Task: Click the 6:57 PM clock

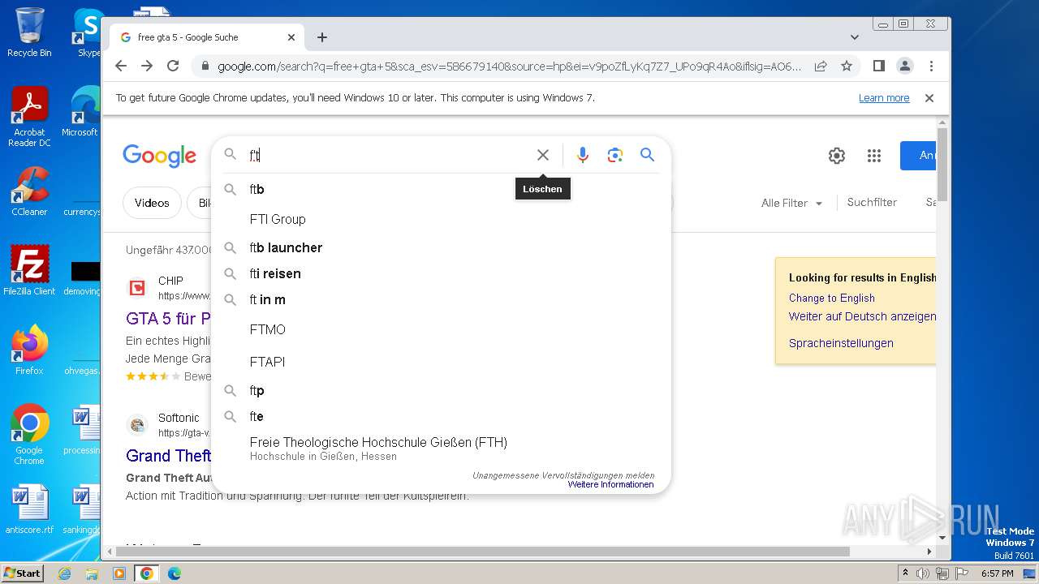Action: (x=997, y=573)
